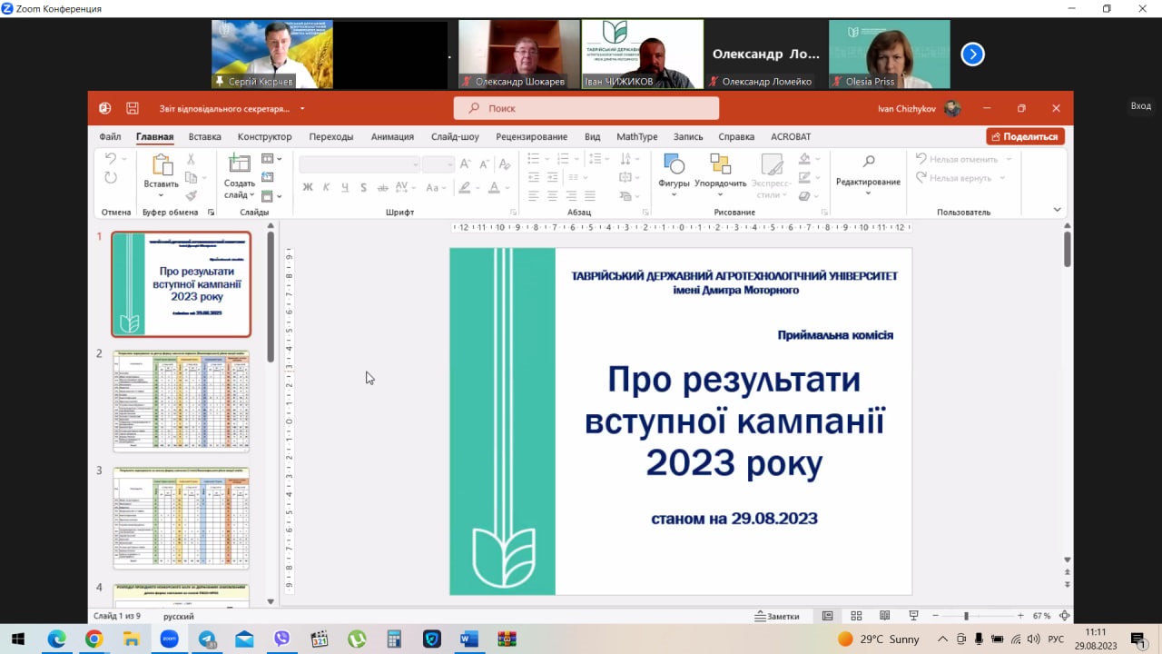Click the Format Painter brush icon

191,195
